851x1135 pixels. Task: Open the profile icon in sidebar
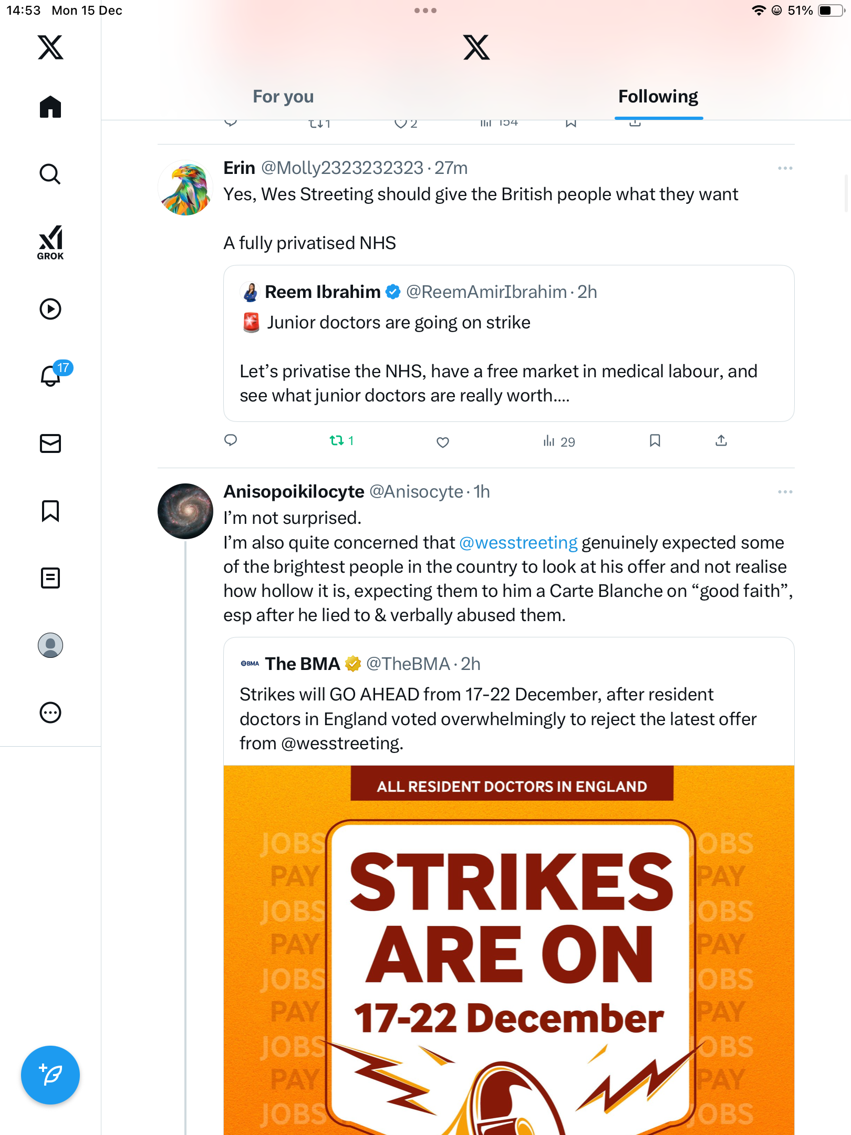pos(50,645)
